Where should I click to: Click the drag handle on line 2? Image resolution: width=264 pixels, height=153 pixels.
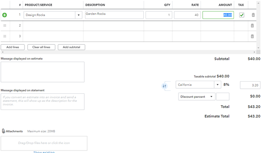(x=5, y=25)
